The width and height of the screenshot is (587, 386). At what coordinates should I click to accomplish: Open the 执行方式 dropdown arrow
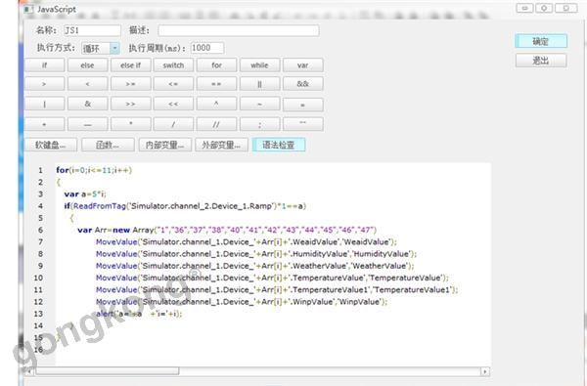click(114, 48)
